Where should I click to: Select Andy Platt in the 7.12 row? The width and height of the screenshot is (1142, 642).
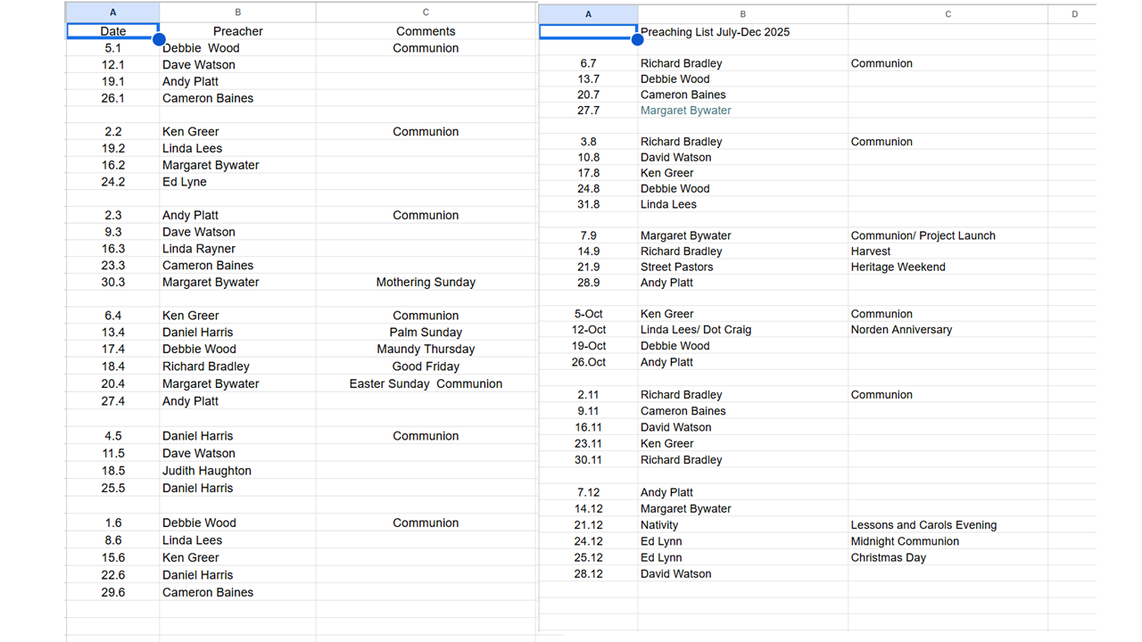742,492
